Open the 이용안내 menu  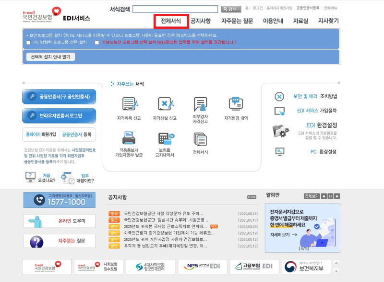tap(273, 21)
